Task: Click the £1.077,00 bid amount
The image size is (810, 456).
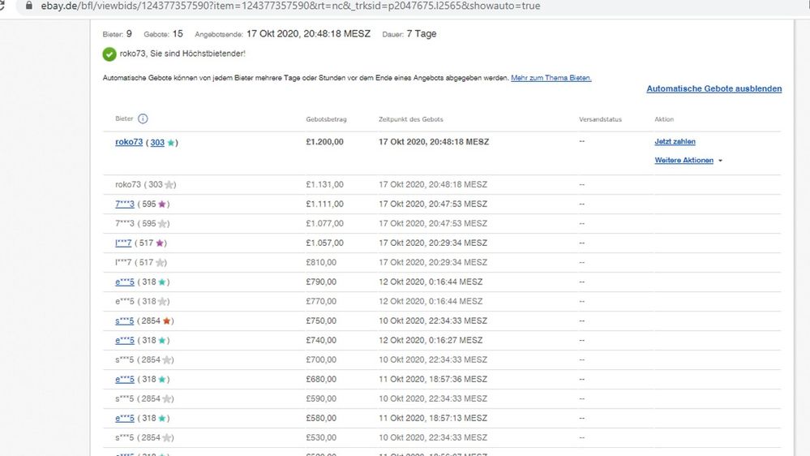Action: [x=324, y=224]
